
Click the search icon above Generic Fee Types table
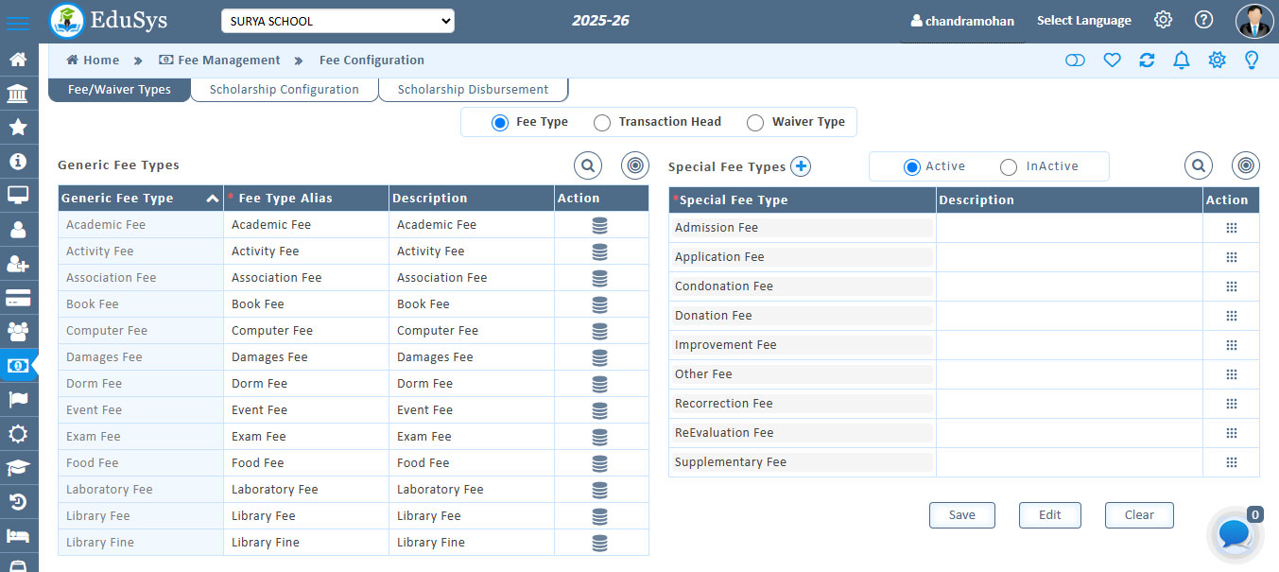(x=588, y=165)
